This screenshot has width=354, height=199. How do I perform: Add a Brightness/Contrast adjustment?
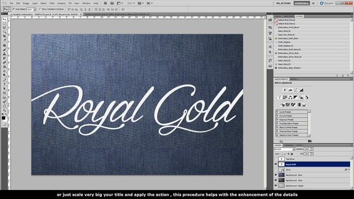(285, 90)
